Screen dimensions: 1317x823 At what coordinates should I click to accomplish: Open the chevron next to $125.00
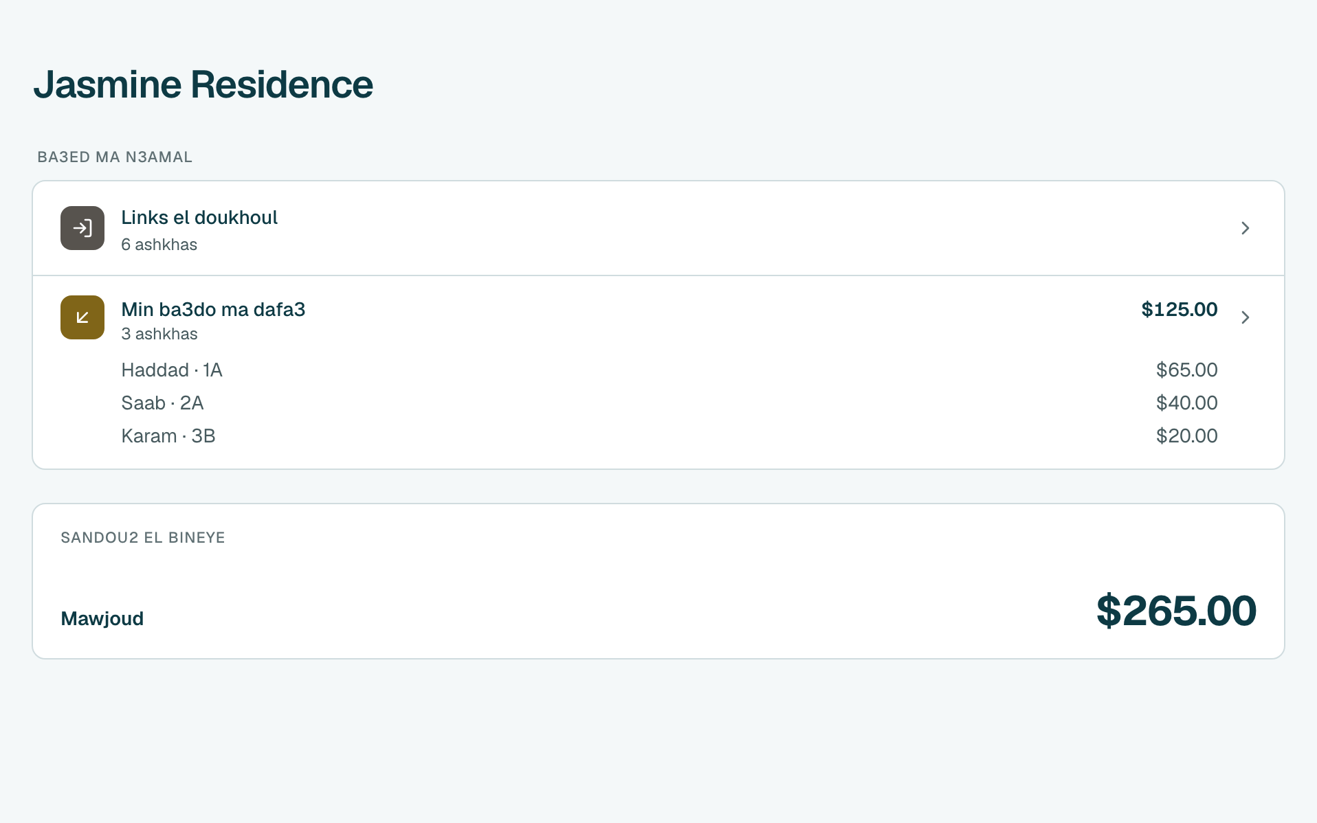pos(1245,317)
